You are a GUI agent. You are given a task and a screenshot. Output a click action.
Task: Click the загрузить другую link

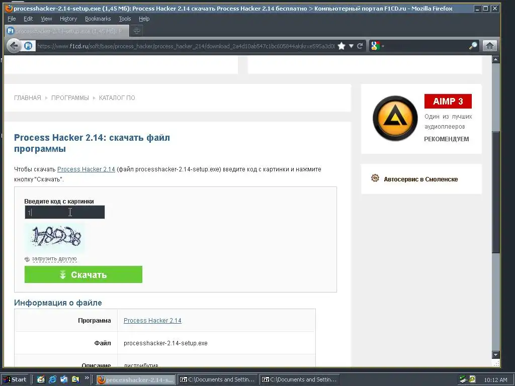tap(54, 259)
